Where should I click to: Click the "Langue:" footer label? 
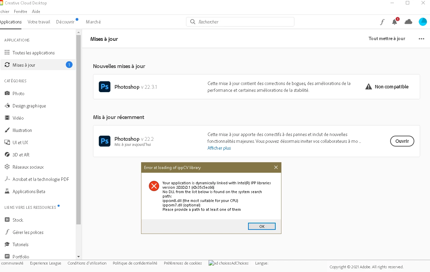click(x=262, y=263)
